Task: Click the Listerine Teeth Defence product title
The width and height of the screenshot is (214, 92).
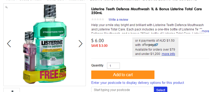Action: 146,11
